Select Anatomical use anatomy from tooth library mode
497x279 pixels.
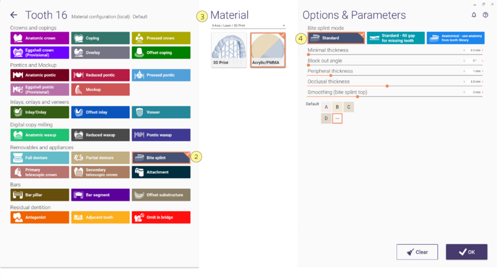tap(455, 38)
